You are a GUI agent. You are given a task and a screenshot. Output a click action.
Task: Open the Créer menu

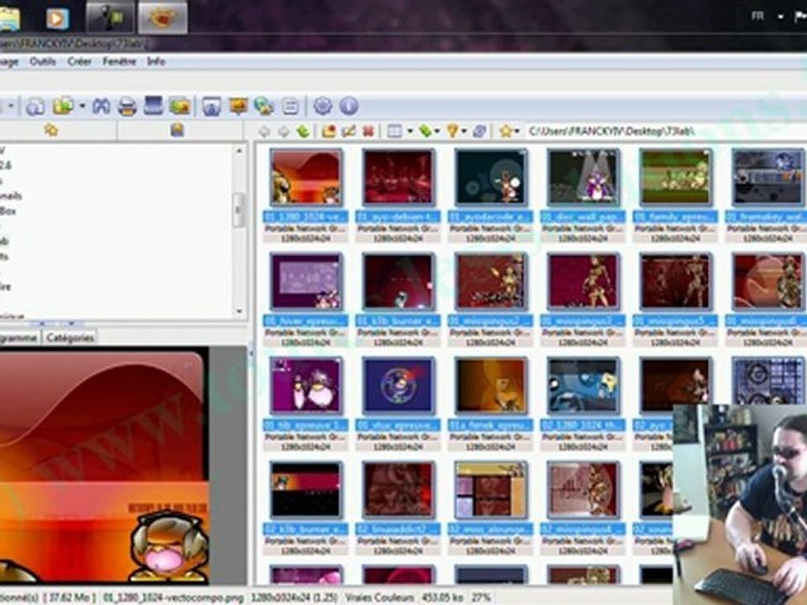[x=79, y=61]
